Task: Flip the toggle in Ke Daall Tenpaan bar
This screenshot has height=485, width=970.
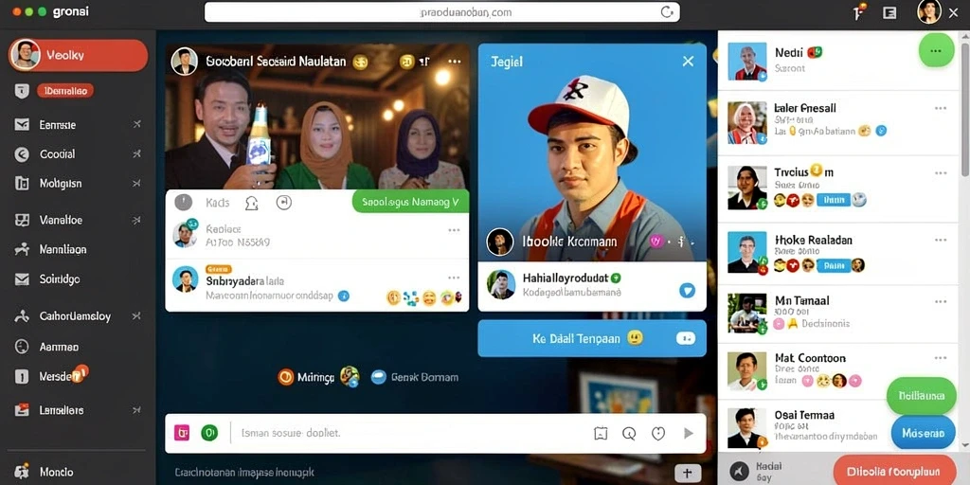Action: [x=686, y=338]
